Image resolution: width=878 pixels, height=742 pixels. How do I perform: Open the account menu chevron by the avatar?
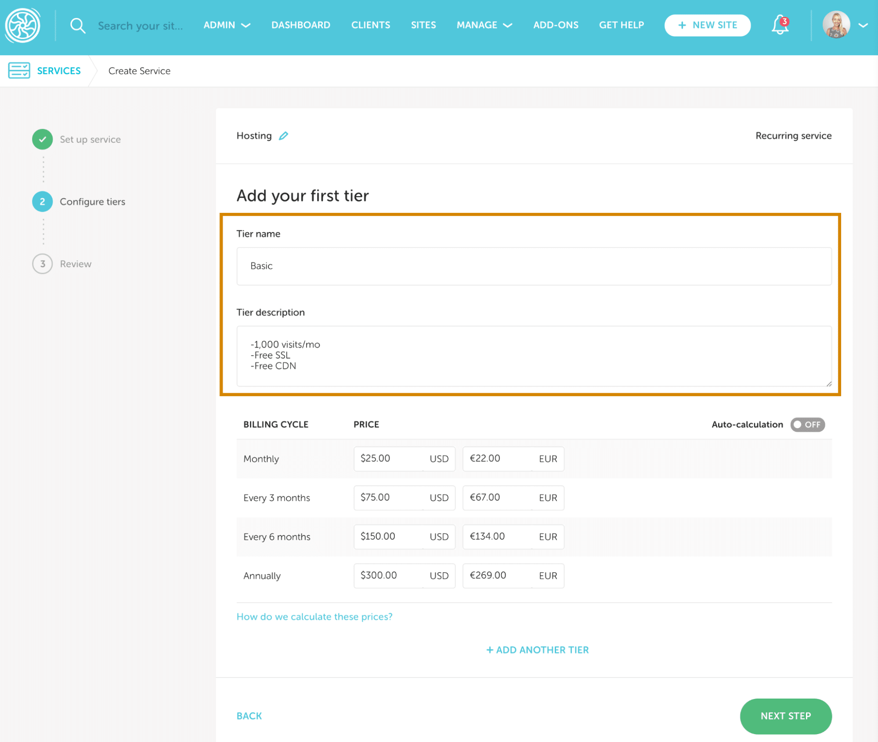(x=863, y=25)
